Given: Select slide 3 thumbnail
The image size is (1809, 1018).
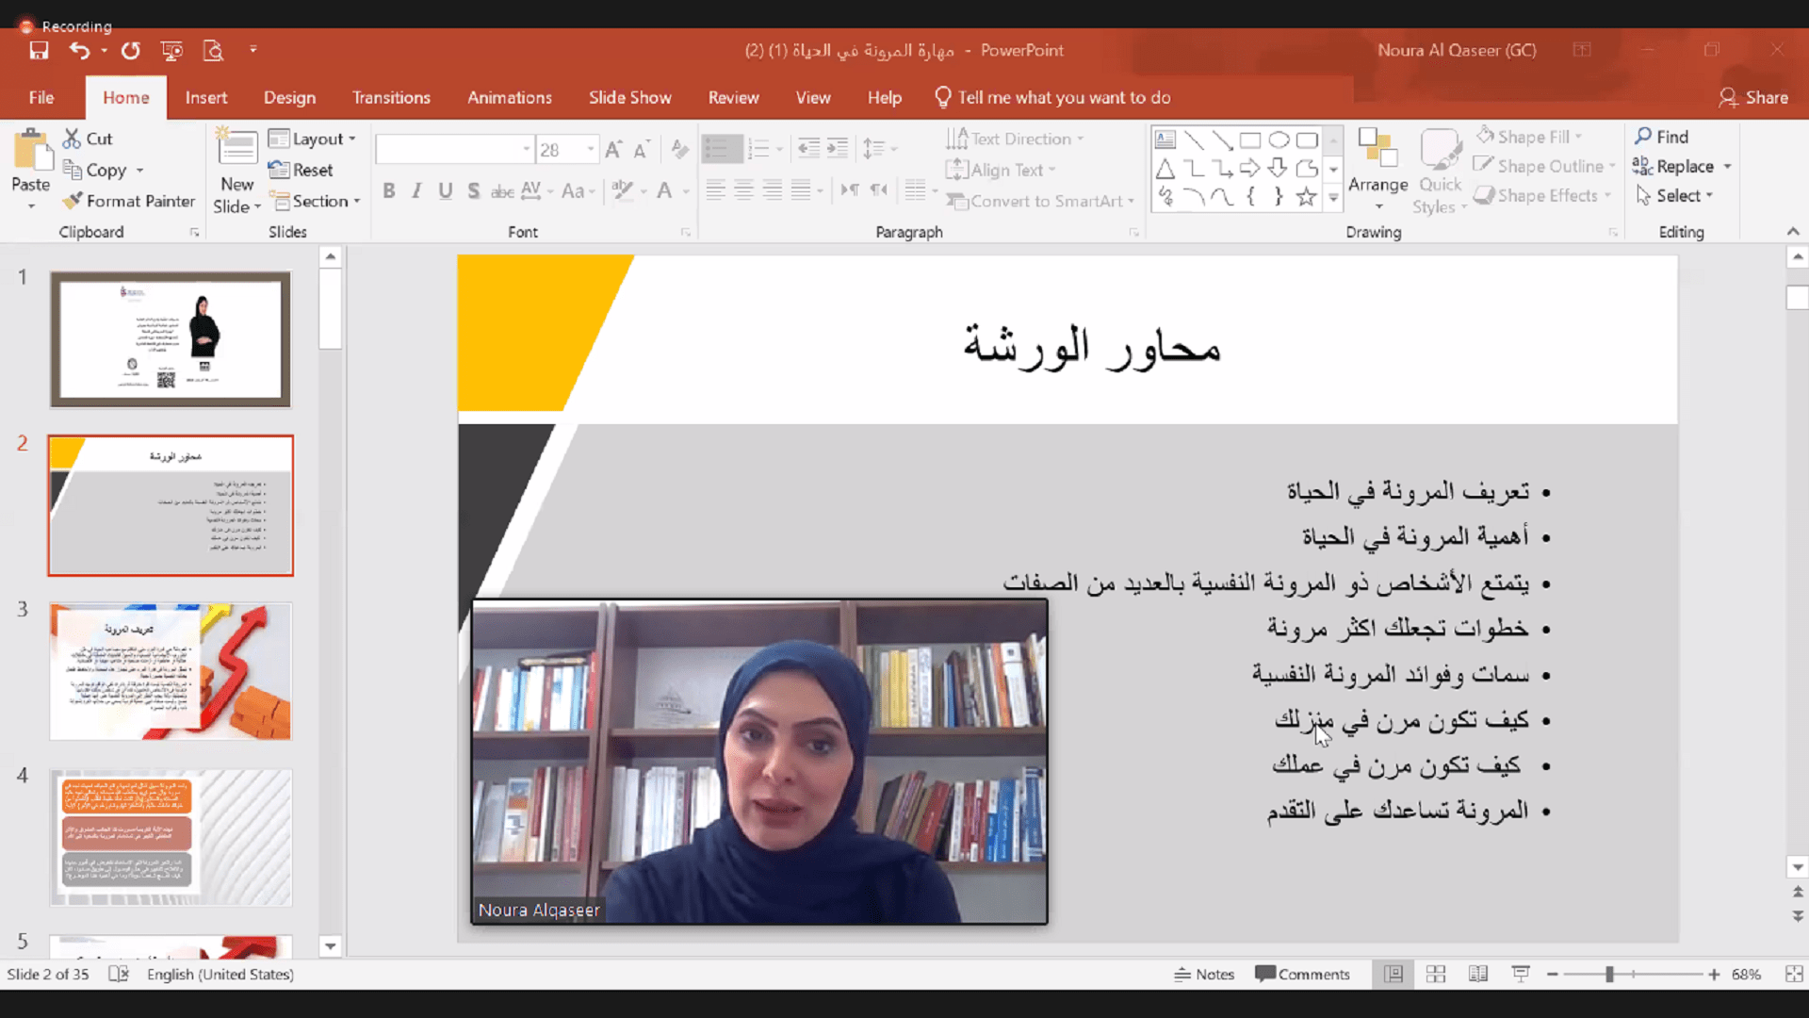Looking at the screenshot, I should [171, 672].
